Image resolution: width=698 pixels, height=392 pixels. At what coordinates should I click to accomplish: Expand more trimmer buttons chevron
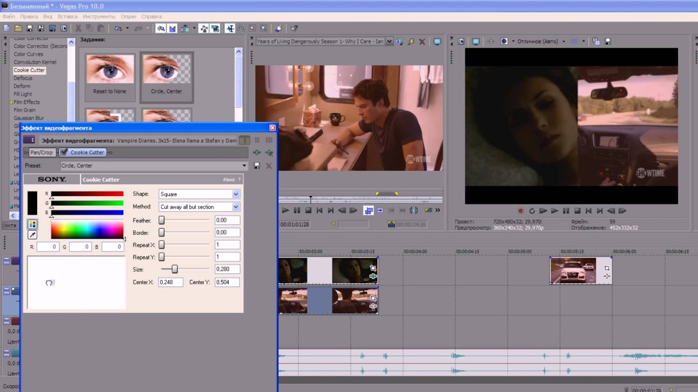click(437, 210)
